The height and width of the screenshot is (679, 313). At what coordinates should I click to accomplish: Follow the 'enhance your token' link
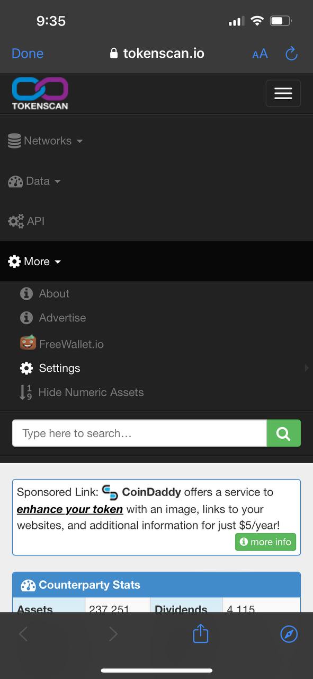[70, 509]
